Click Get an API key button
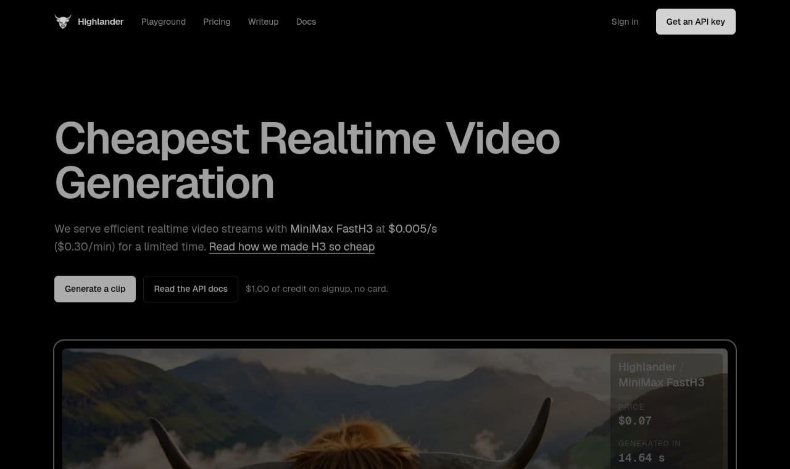The width and height of the screenshot is (790, 469). point(696,22)
